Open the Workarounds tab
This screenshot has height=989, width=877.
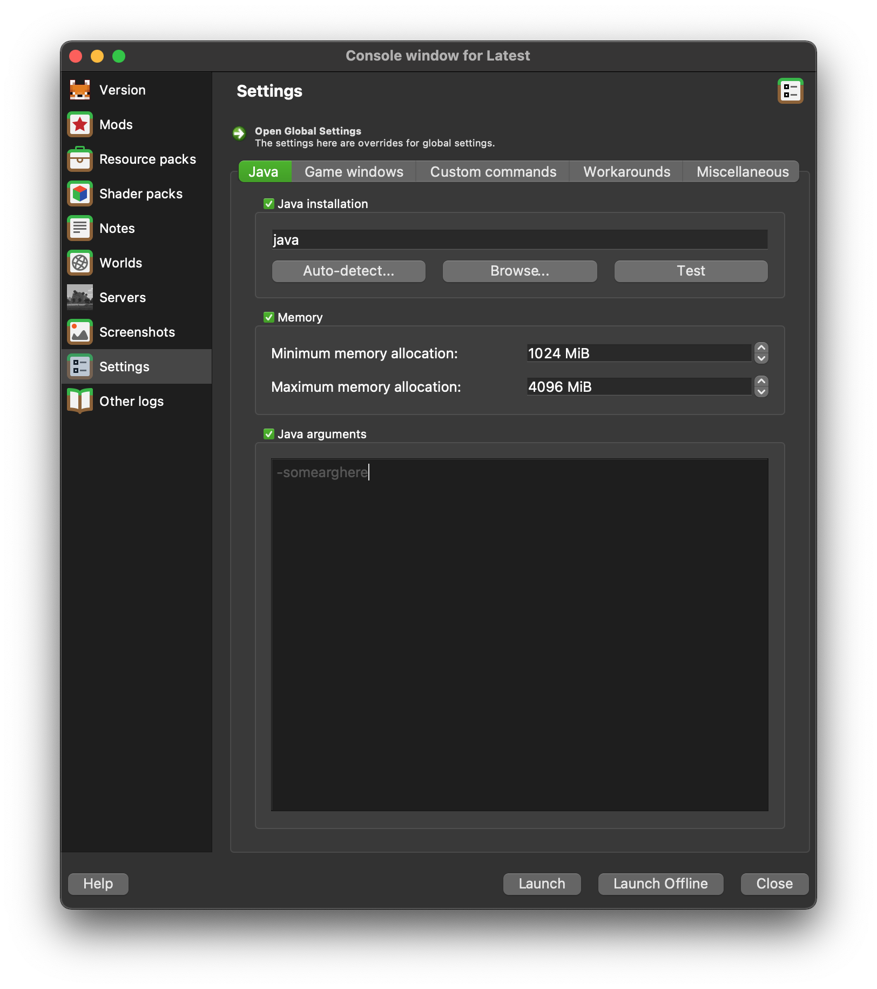tap(626, 171)
